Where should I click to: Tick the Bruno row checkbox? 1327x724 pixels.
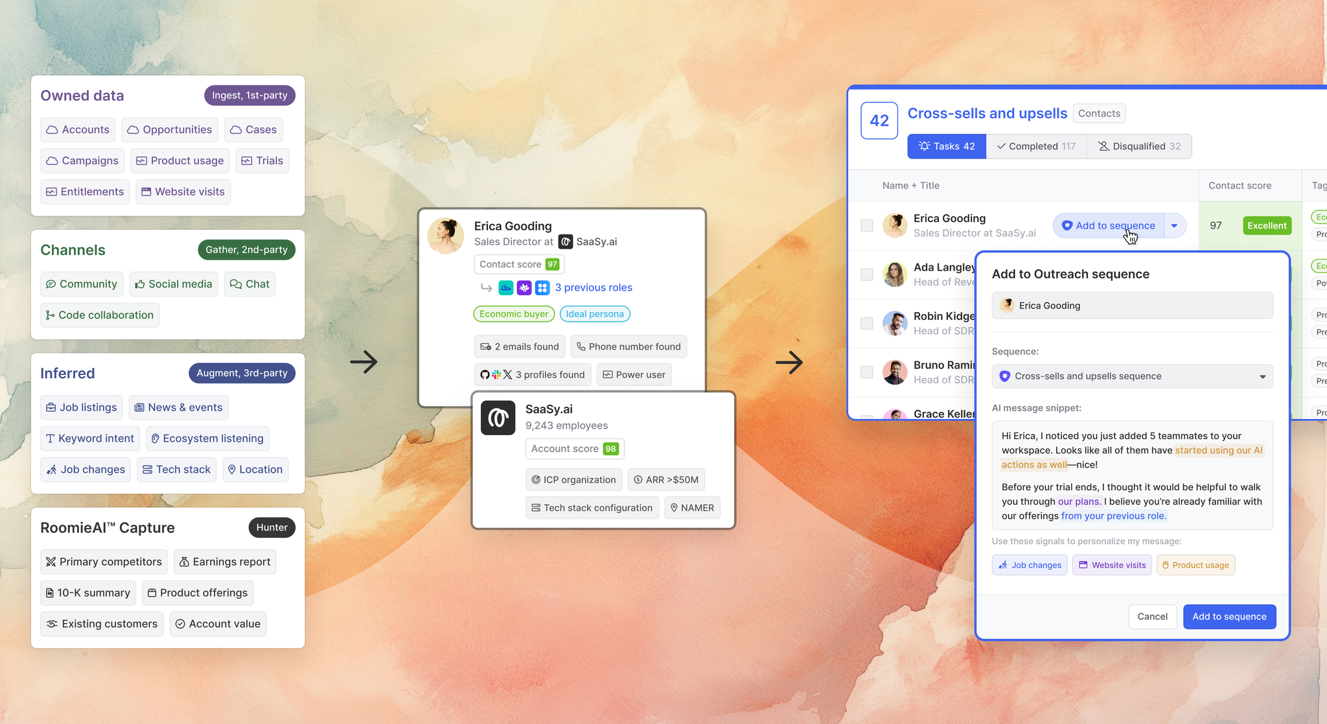pyautogui.click(x=867, y=372)
